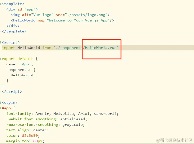194x144 pixels.
Task: Click the './components/HelloWorld.vue' path string
Action: (86, 48)
